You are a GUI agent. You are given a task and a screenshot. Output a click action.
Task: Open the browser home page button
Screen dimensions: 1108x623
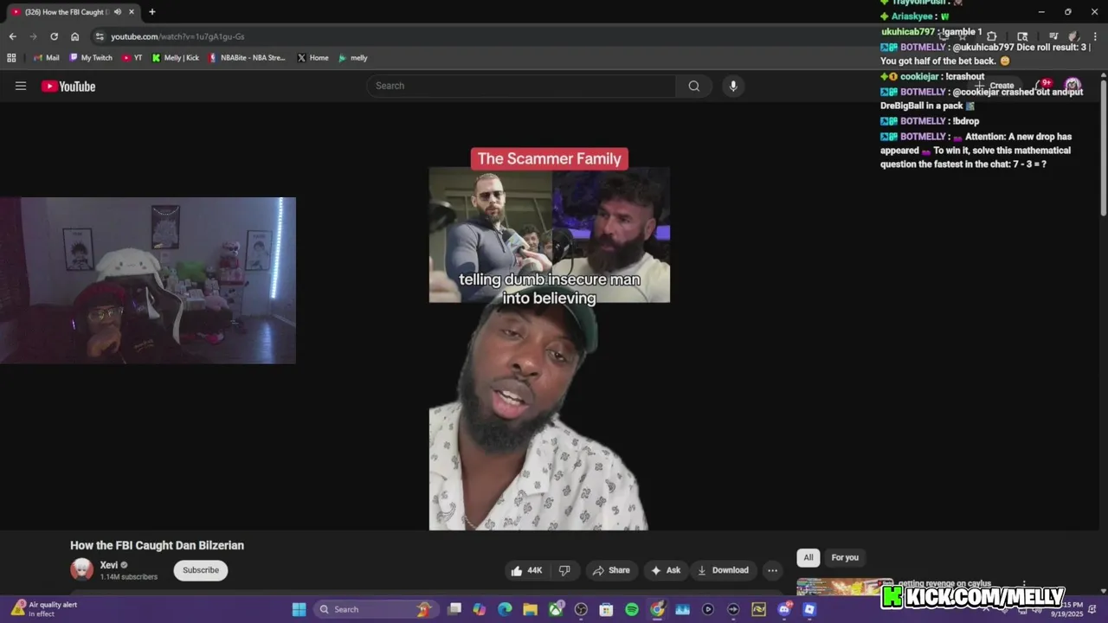click(74, 36)
